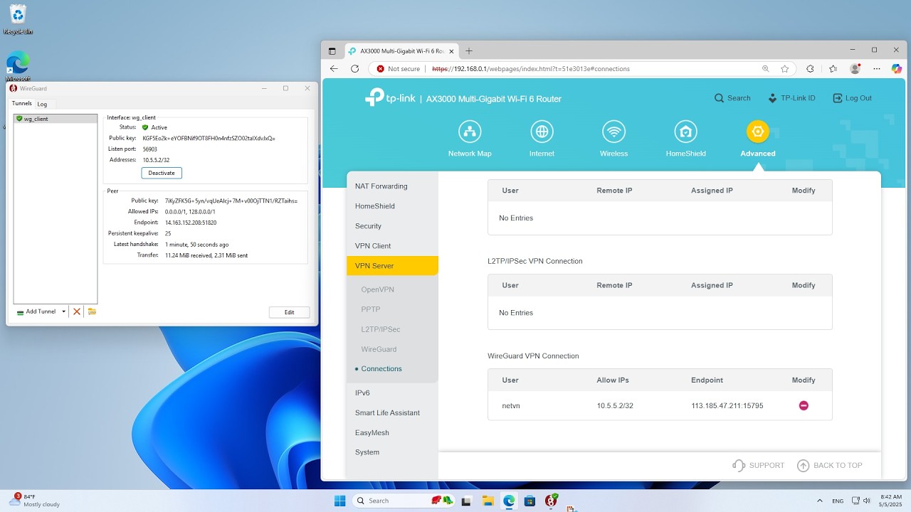Export tunnels to zip in WireGuard
This screenshot has width=911, height=512.
(x=92, y=311)
